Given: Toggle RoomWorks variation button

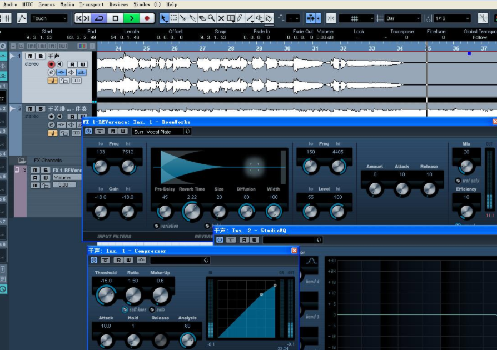Looking at the screenshot, I should (x=157, y=226).
